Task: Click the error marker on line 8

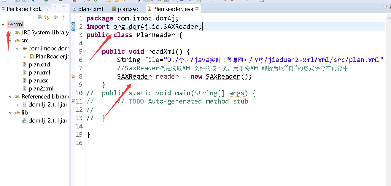Action: click(73, 77)
